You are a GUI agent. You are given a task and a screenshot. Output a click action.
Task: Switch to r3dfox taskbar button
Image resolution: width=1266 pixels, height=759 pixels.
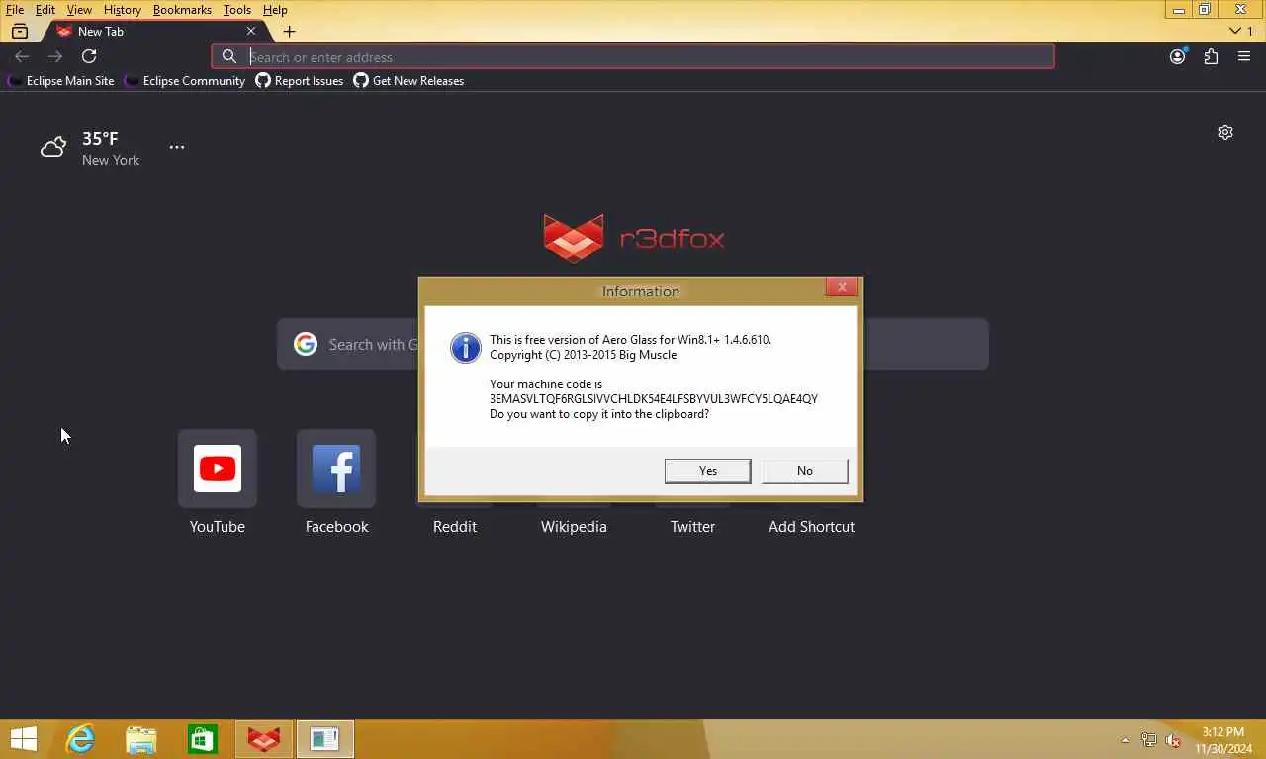tap(264, 739)
